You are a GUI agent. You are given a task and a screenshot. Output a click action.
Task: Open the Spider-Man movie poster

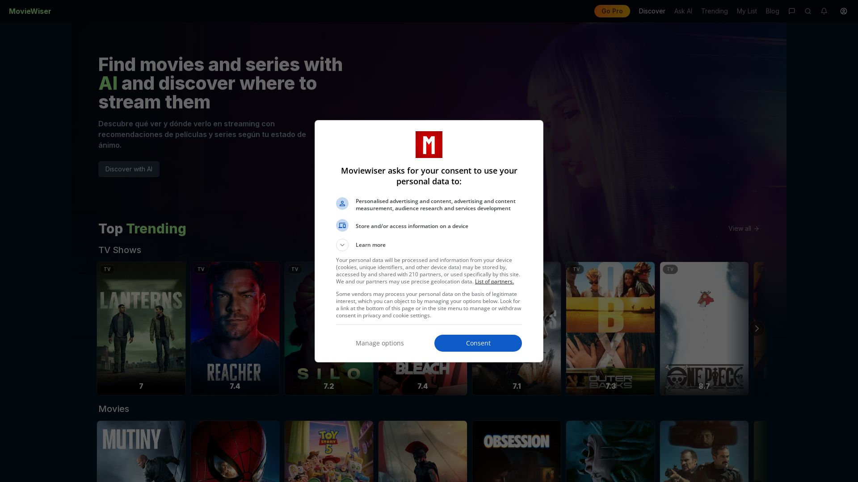(x=235, y=451)
